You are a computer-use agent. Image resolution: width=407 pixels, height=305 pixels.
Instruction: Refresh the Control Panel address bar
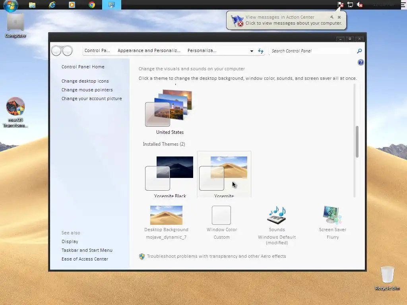pos(261,51)
